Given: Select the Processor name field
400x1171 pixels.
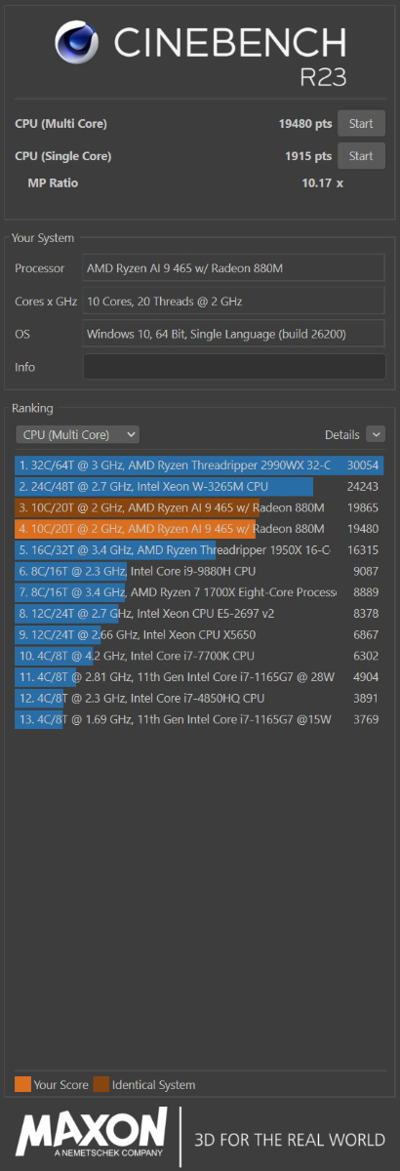Looking at the screenshot, I should pos(234,268).
